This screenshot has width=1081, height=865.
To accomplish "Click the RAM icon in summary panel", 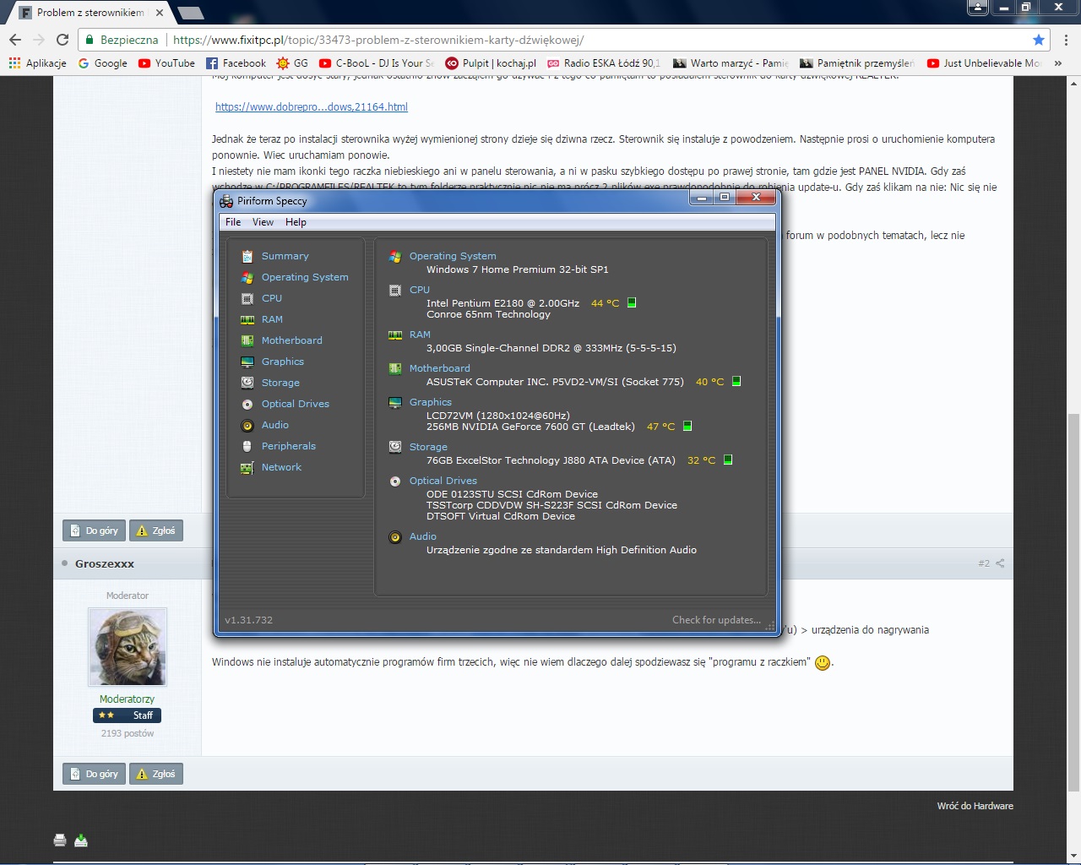I will point(395,335).
